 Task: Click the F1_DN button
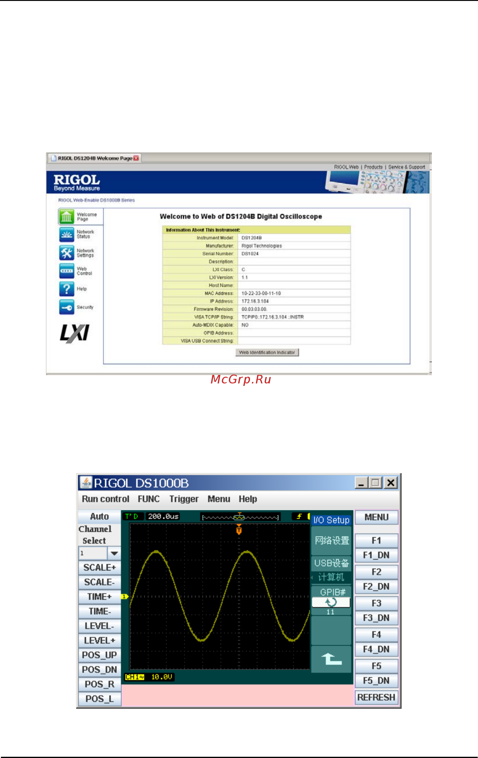[377, 555]
